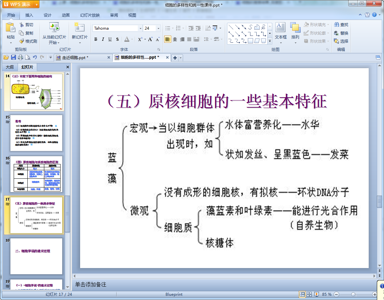Toggle align right paragraph

click(182, 39)
